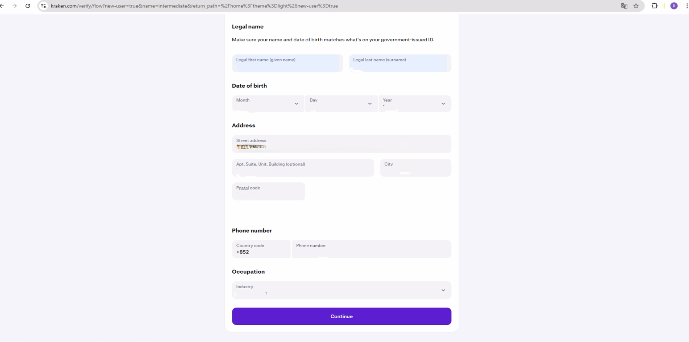This screenshot has height=342, width=689.
Task: Click the forward navigation arrow
Action: (15, 6)
